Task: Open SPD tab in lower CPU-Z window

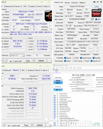Action: (23, 70)
